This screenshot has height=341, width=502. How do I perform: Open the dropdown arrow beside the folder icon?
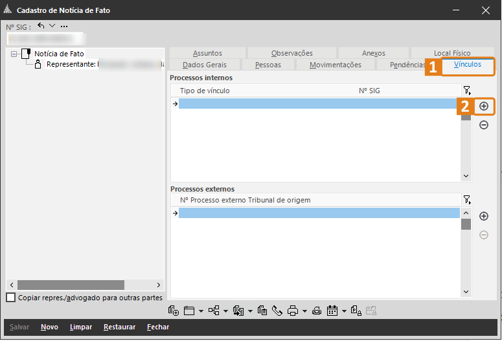pos(201,311)
